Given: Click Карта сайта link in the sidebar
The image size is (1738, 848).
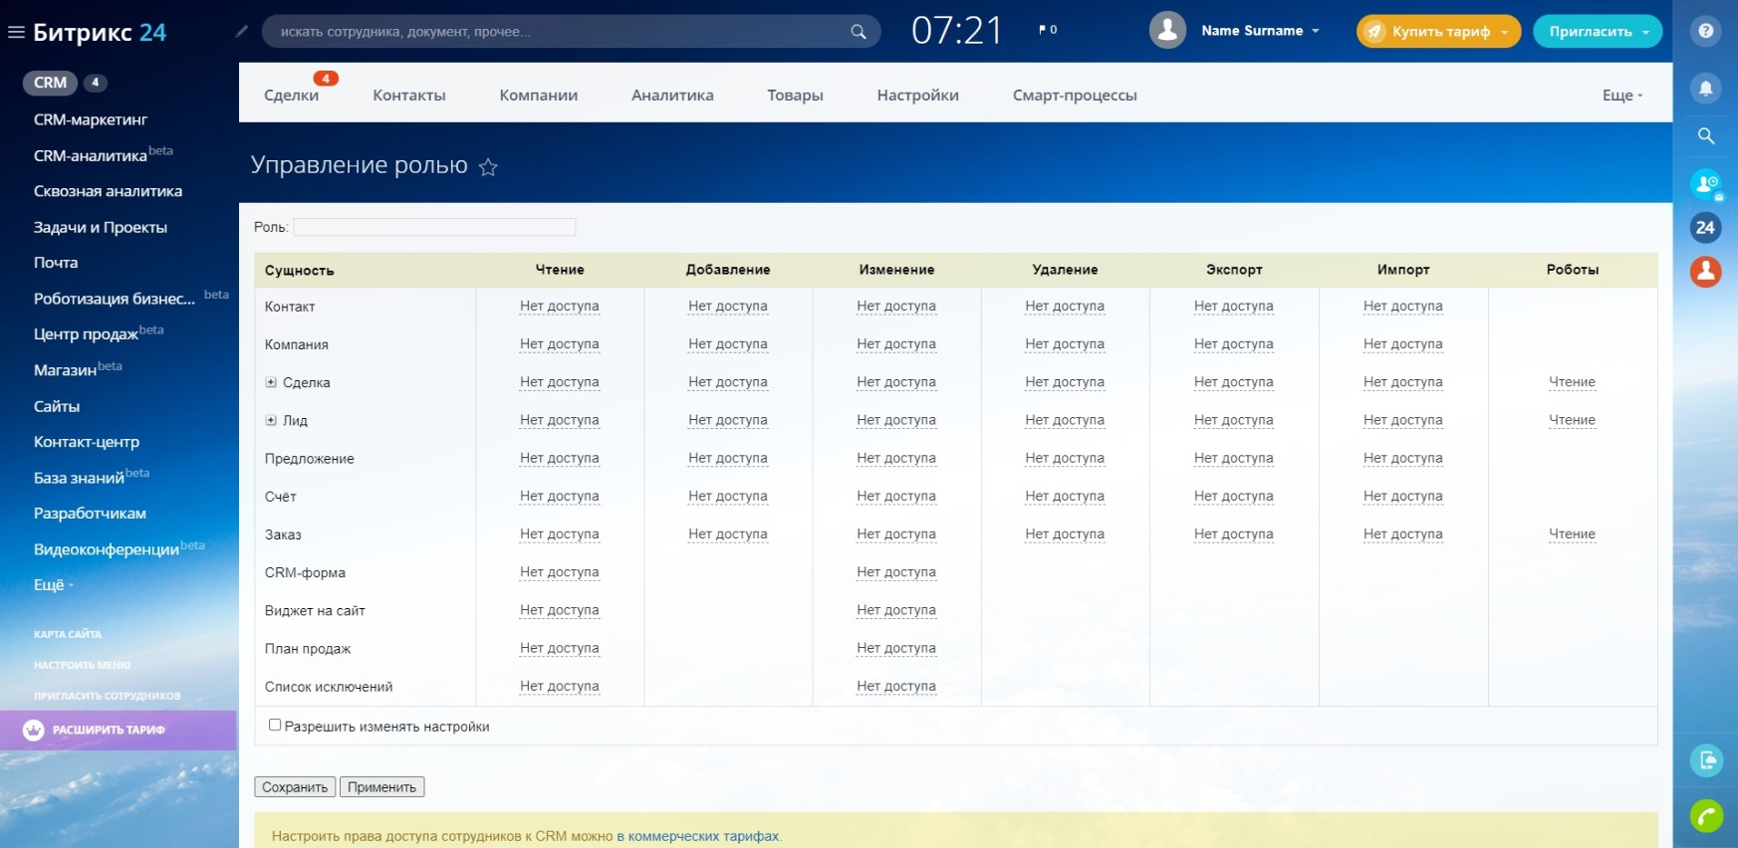Looking at the screenshot, I should tap(68, 634).
